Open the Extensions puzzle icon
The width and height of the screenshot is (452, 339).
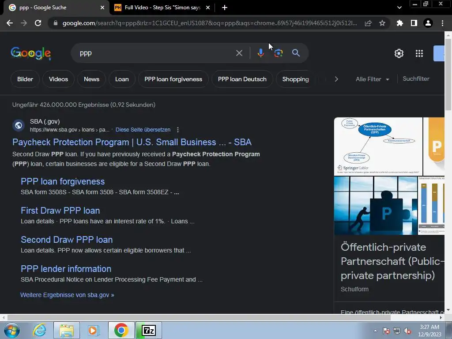coord(399,23)
